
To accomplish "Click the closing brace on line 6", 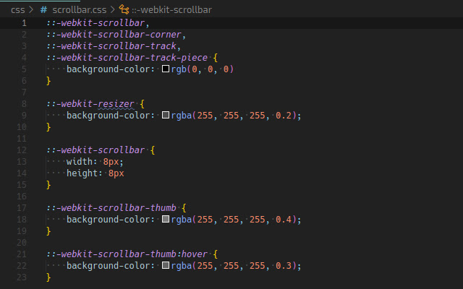I will coord(48,81).
